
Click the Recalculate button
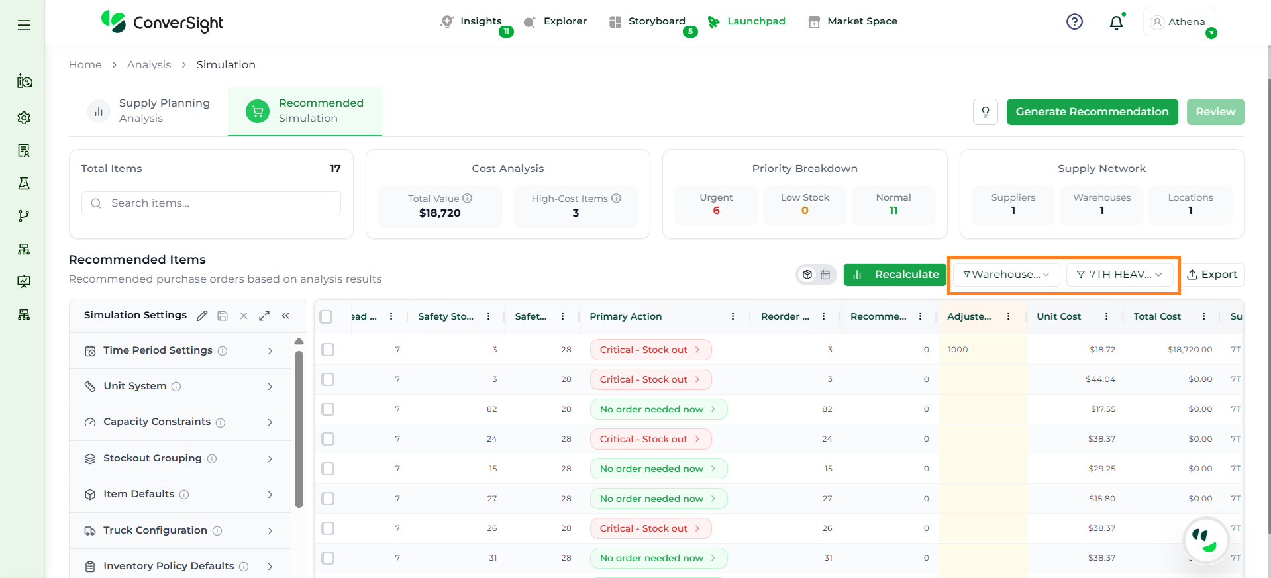tap(895, 275)
